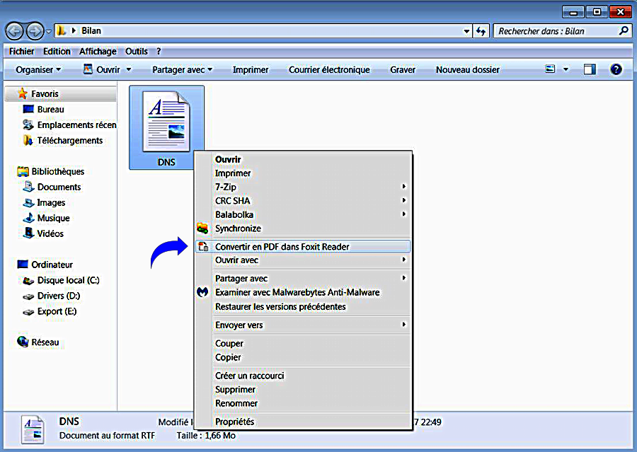The width and height of the screenshot is (637, 452).
Task: Click the folder icon in address bar
Action: [x=61, y=31]
